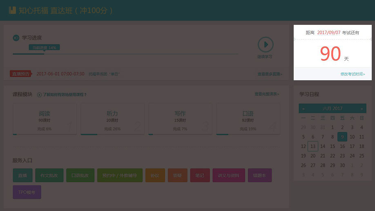Open 查看完整课表 link

point(267,94)
